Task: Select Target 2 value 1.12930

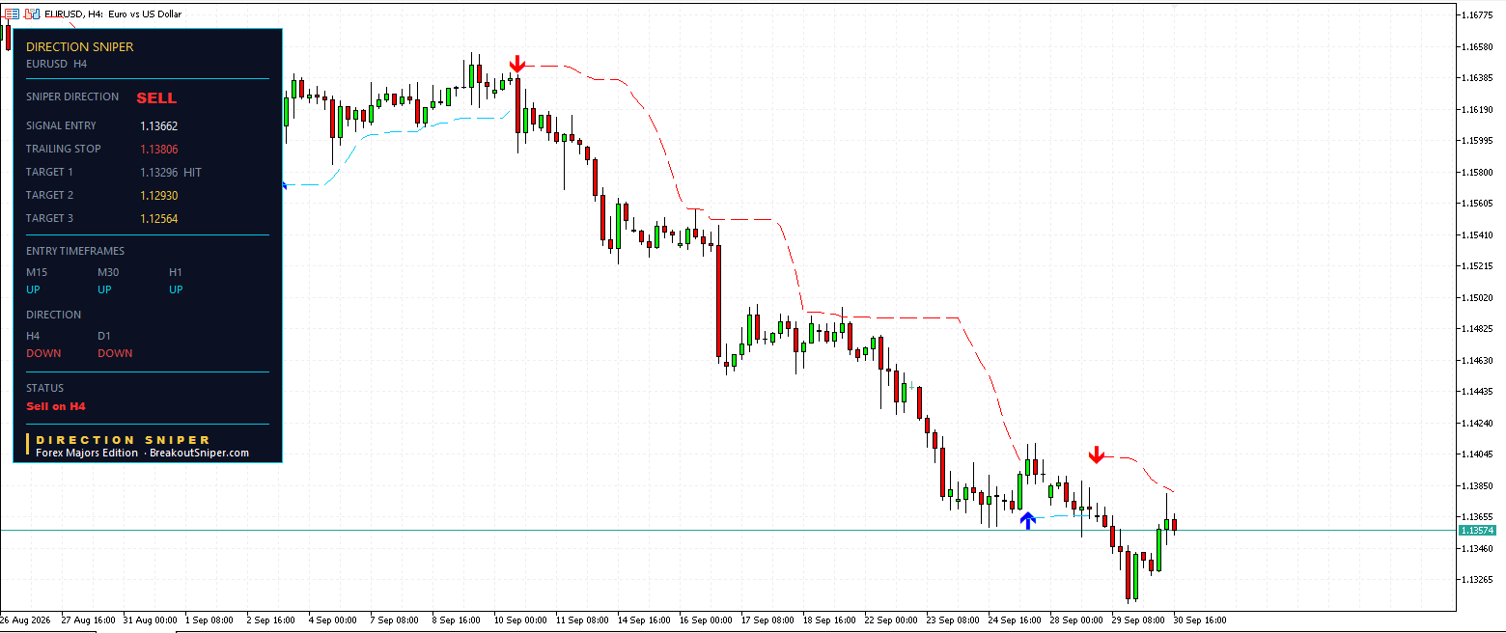Action: tap(159, 196)
